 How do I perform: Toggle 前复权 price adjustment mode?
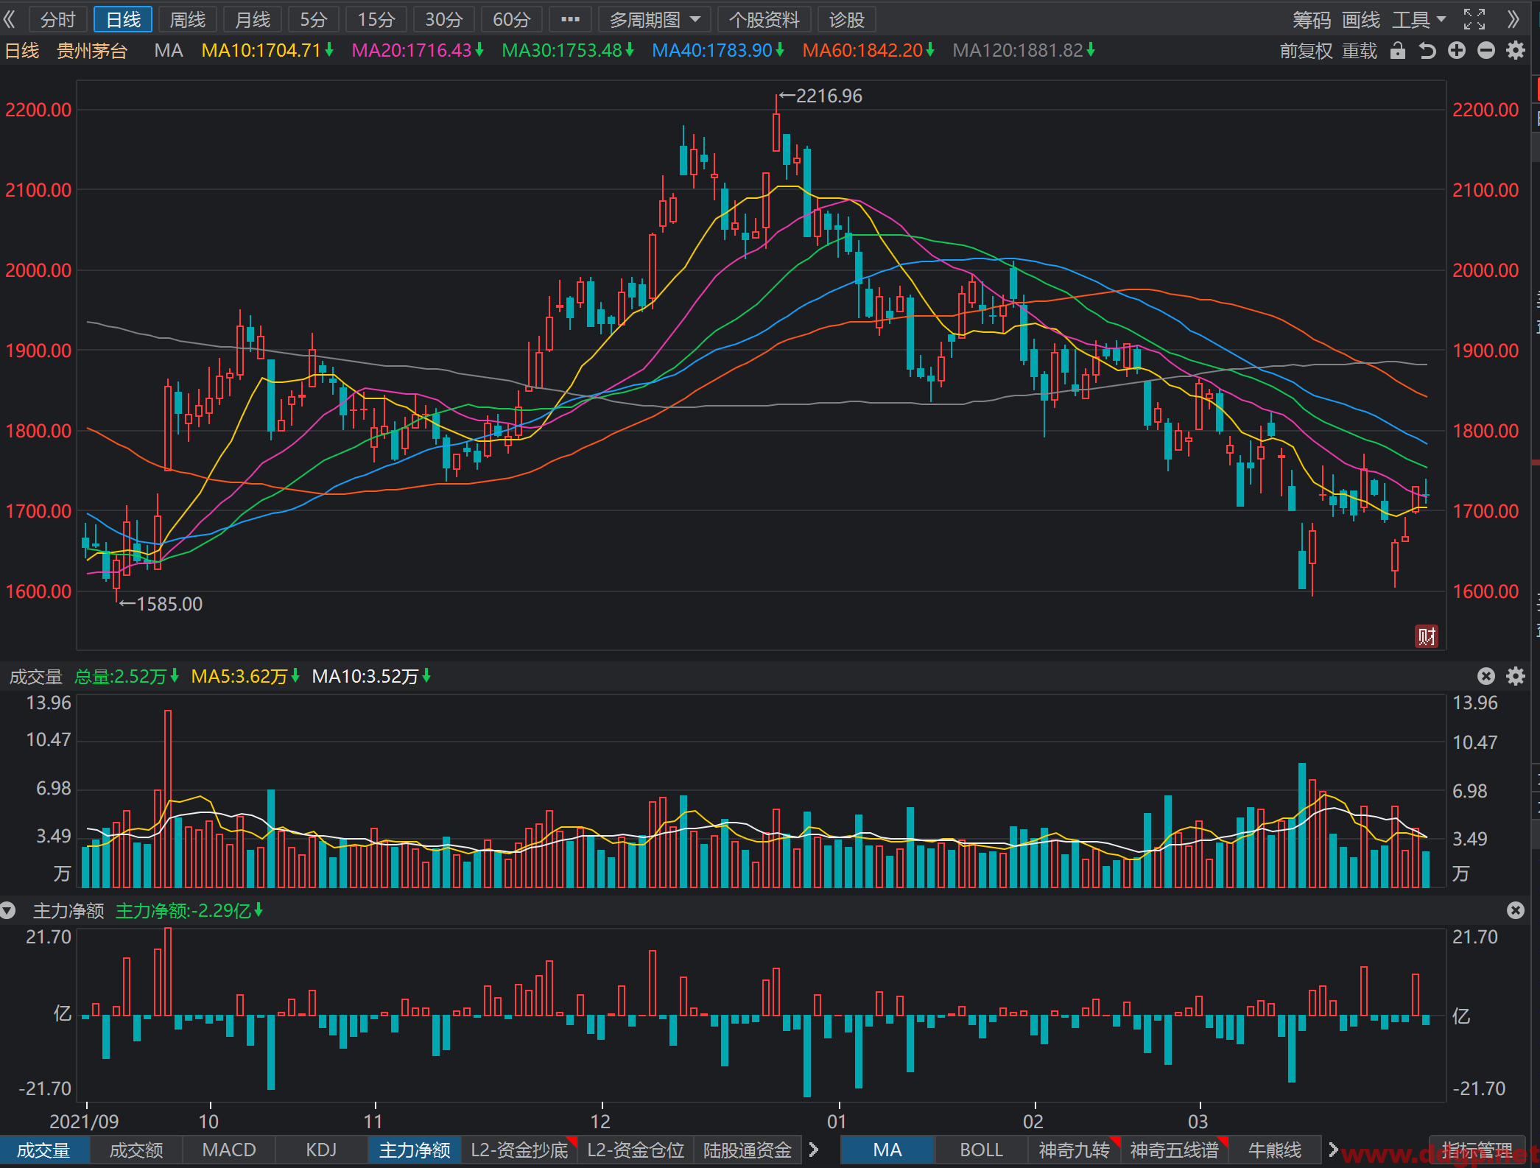[1306, 51]
